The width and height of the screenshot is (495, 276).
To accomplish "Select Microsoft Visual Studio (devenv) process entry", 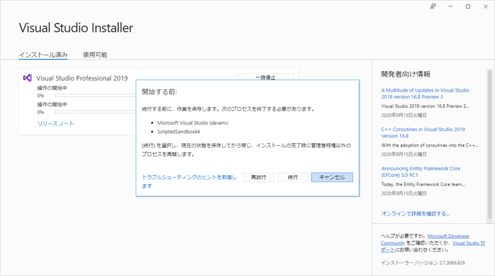I will point(193,122).
